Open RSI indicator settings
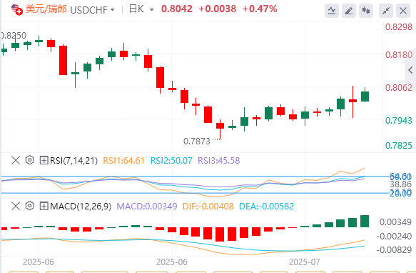This screenshot has width=416, height=273. (x=30, y=160)
